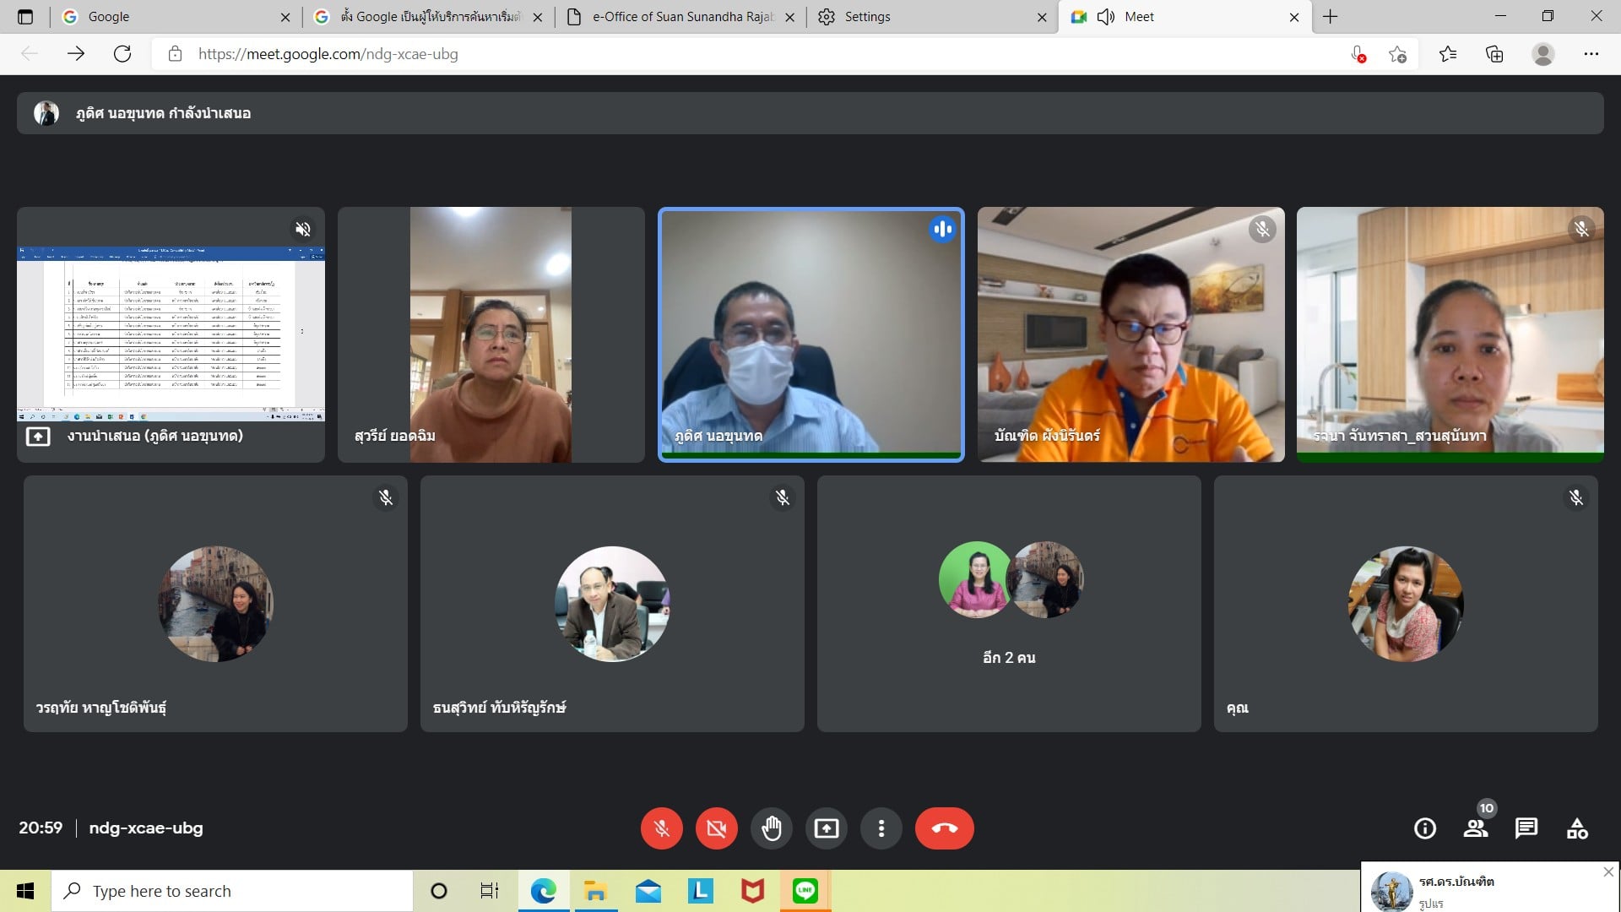Click the browser address bar URL
Viewport: 1621px width, 912px height.
coord(328,54)
